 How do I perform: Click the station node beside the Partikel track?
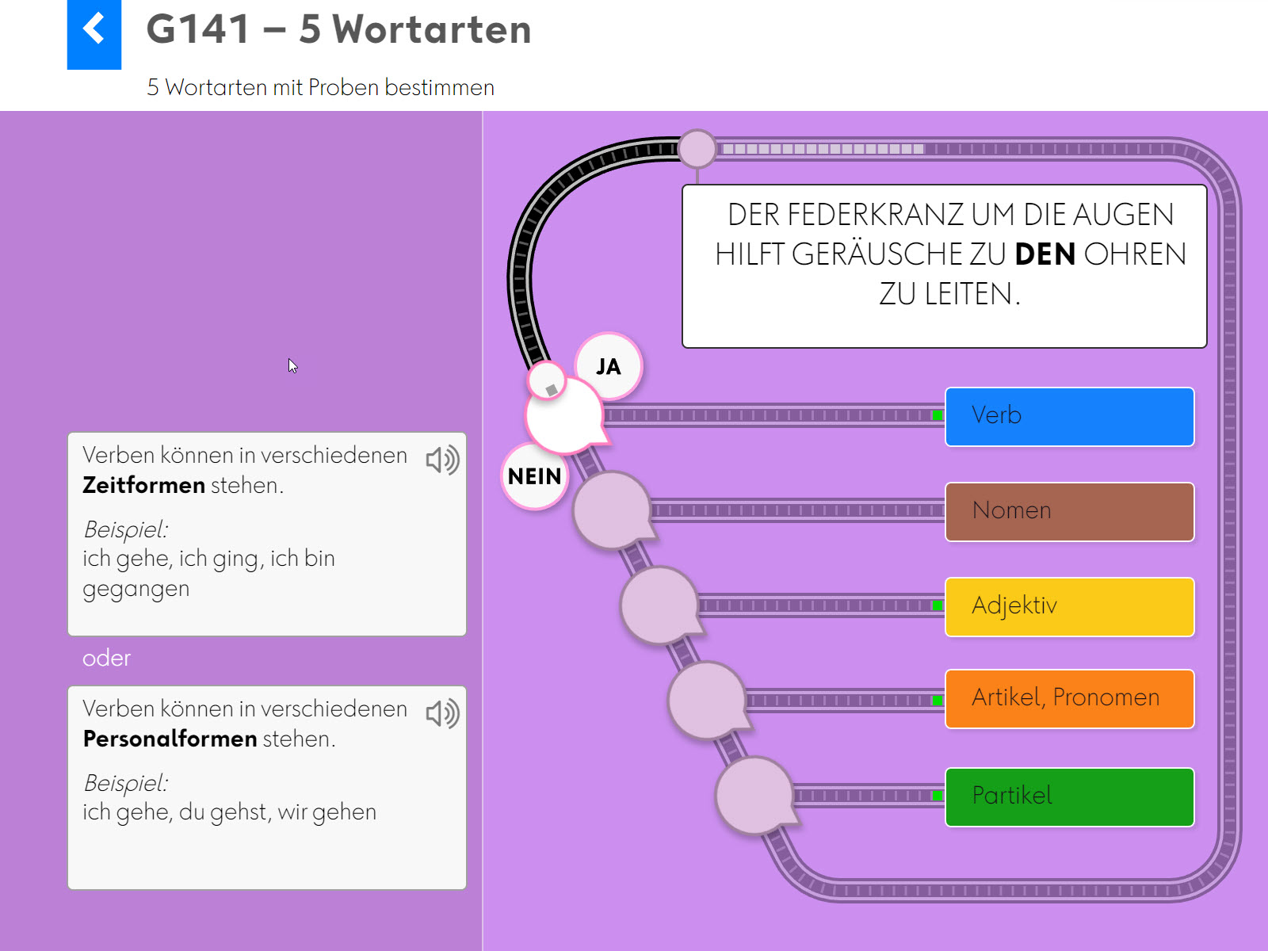(x=753, y=796)
